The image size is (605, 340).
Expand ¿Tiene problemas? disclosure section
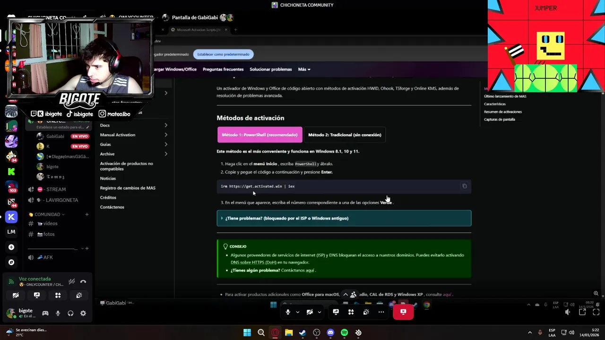(x=344, y=218)
